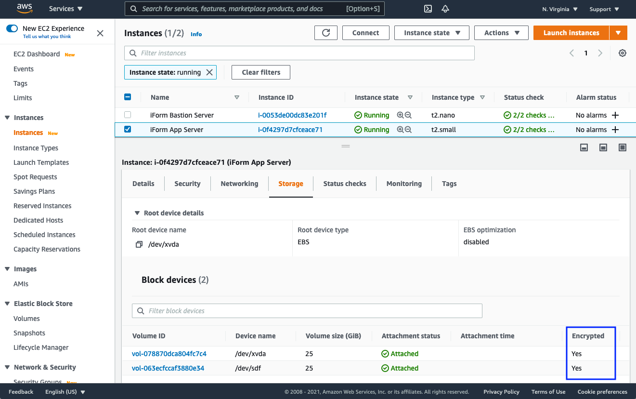Switch to the Tags tab

point(449,184)
